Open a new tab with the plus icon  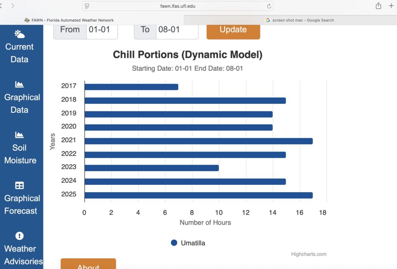[x=391, y=6]
